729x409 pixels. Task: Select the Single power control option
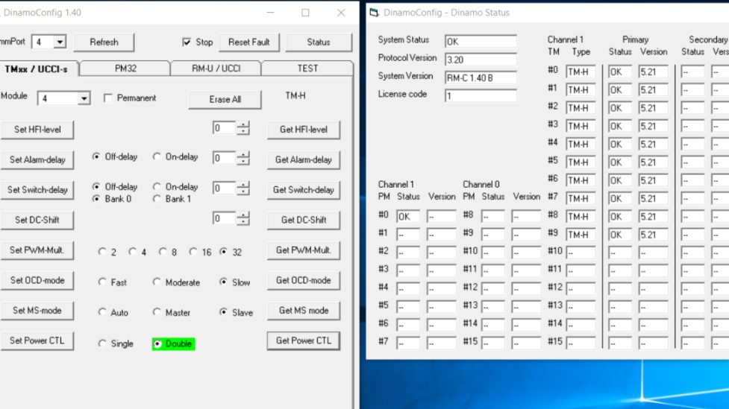point(103,343)
